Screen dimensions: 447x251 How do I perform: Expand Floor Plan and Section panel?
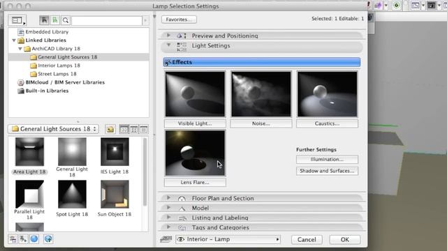(168, 198)
